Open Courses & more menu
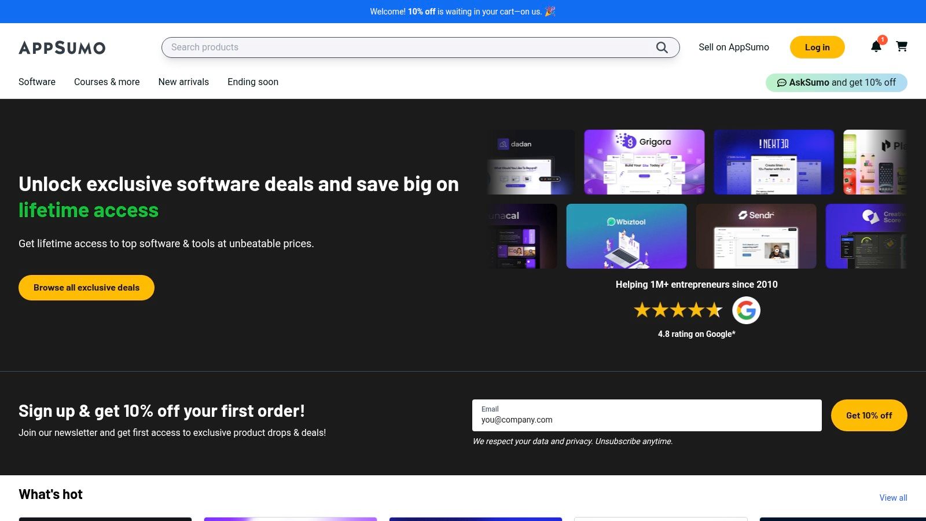This screenshot has width=926, height=521. (x=107, y=82)
